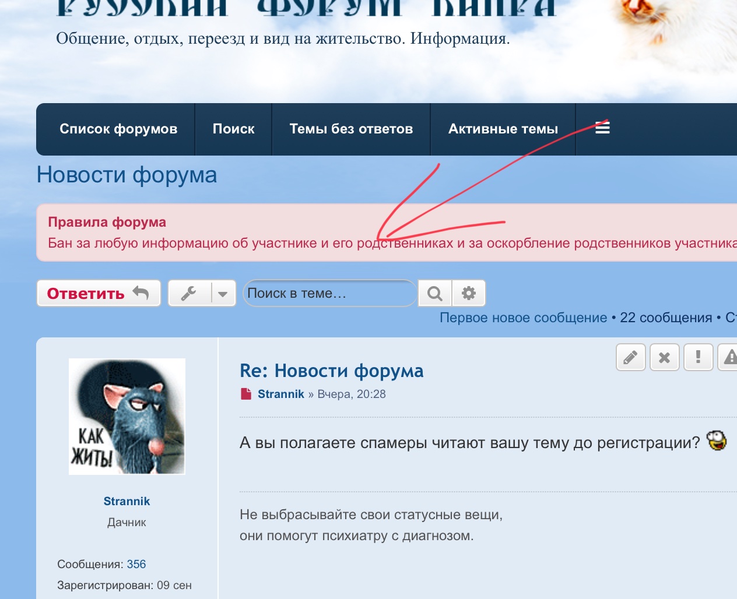
Task: Click Strannik's rat avatar image
Action: click(x=127, y=416)
